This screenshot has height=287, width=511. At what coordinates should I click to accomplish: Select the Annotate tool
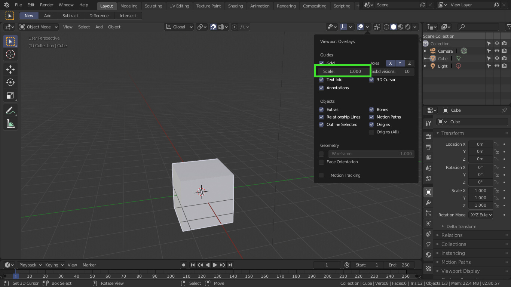[10, 110]
